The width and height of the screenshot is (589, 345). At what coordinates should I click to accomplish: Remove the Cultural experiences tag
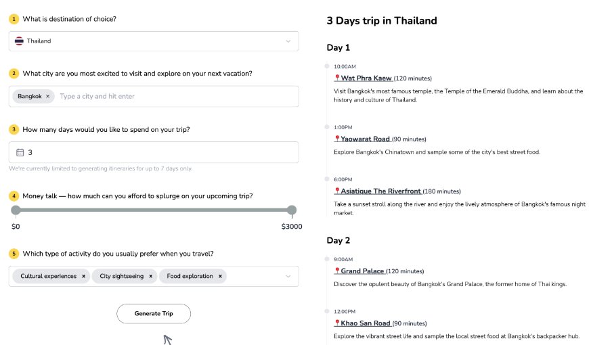83,276
